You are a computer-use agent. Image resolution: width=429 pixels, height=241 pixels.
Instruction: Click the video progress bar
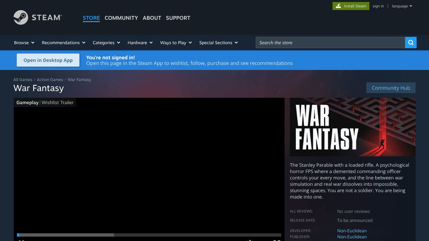[x=149, y=235]
